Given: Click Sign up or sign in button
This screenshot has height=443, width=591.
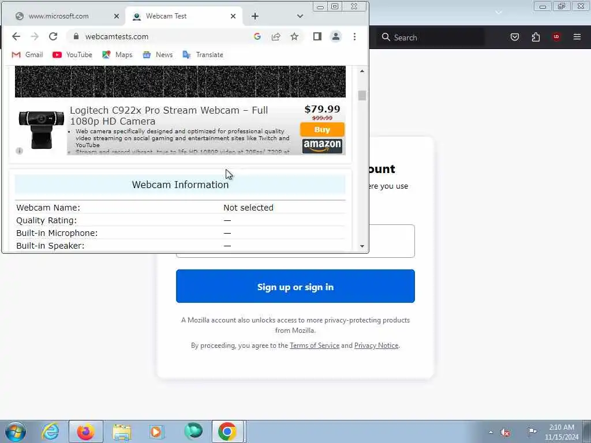Looking at the screenshot, I should coord(295,286).
